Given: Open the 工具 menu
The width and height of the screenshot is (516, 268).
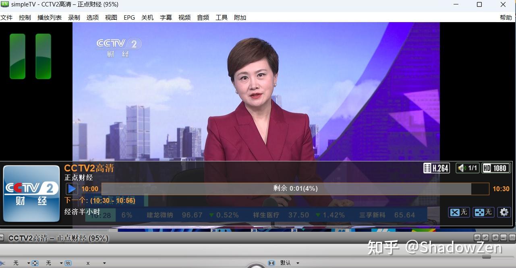Looking at the screenshot, I should [x=222, y=17].
